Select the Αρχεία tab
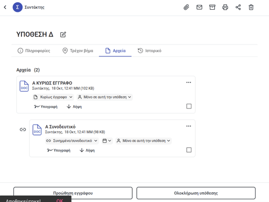Viewport: 269px width, 202px height. tap(115, 50)
